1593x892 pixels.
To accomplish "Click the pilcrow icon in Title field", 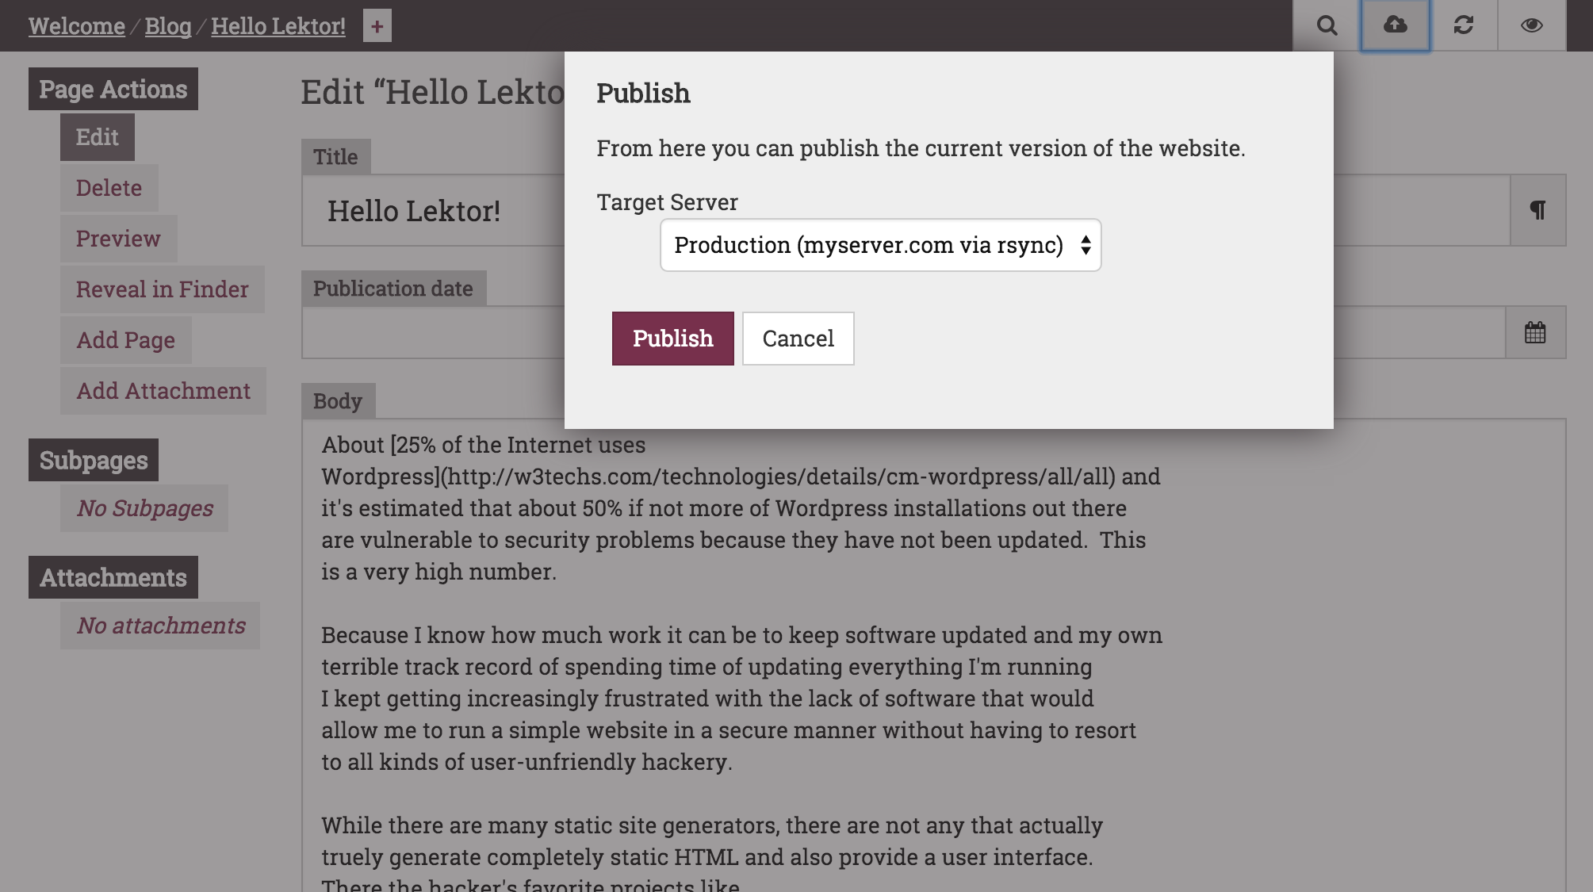I will (1538, 210).
